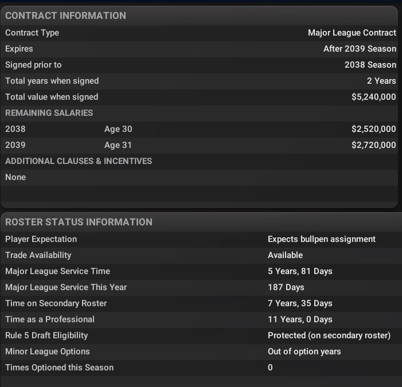Screen dimensions: 402x387
Task: Click the 187 Days service value
Action: click(286, 287)
